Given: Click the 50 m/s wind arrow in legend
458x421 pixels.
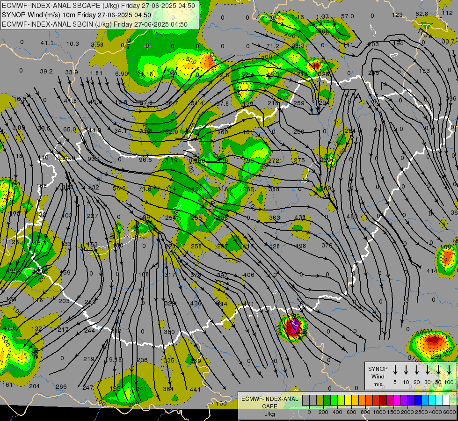Looking at the screenshot, I should 438,370.
